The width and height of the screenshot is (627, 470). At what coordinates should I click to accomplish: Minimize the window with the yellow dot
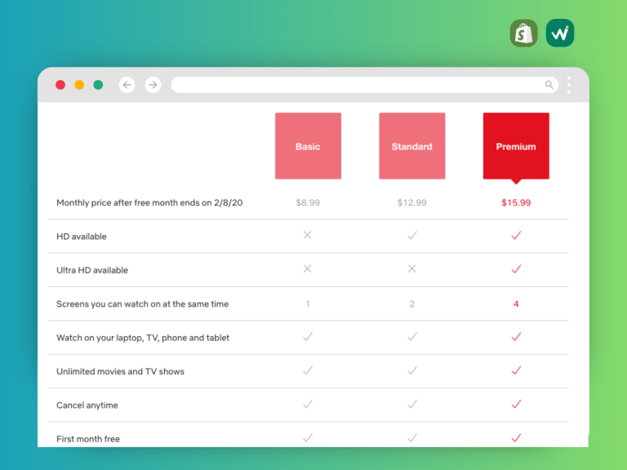coord(79,85)
